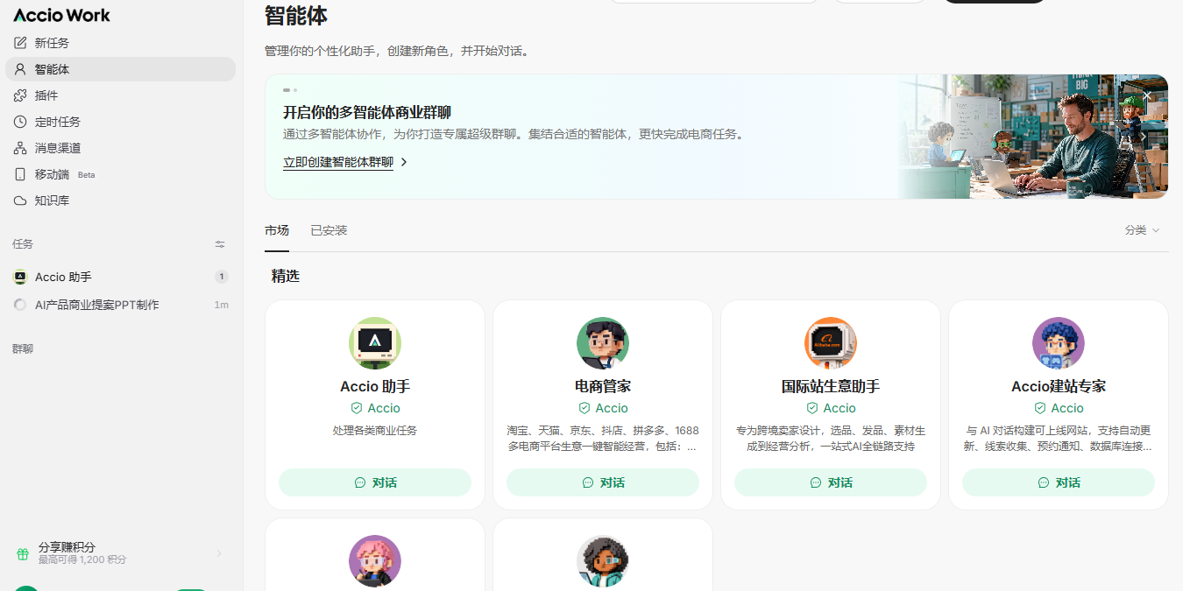1183x591 pixels.
Task: Click the Beta badge beside 移动端
Action: (86, 175)
